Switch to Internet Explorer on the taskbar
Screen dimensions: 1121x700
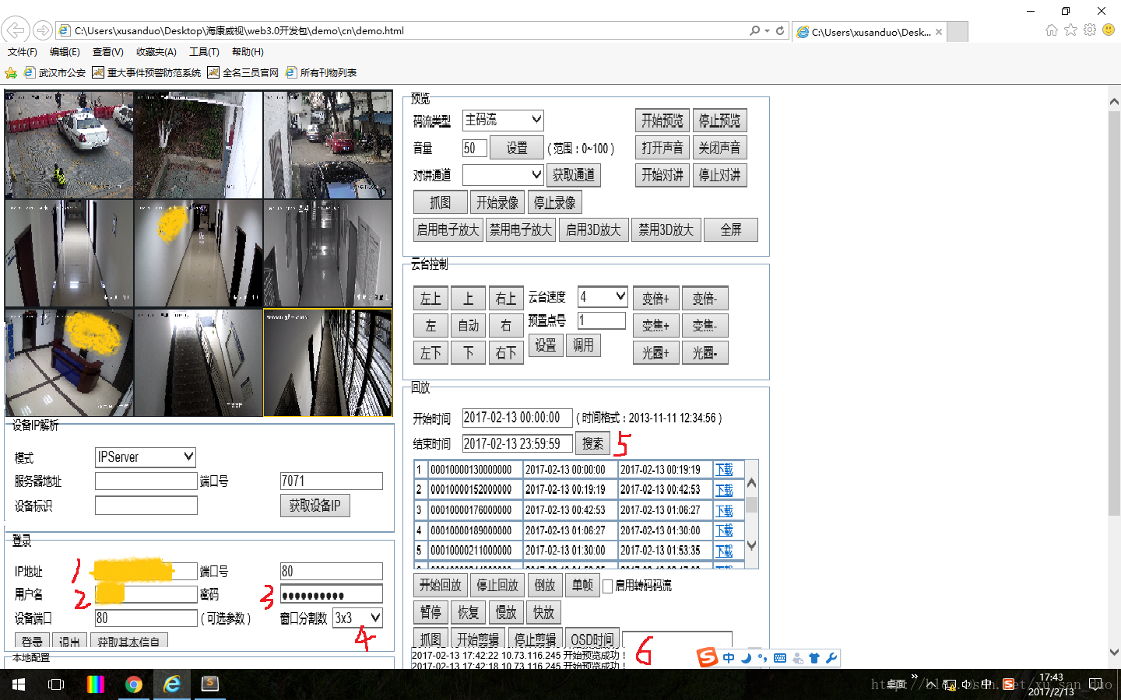pos(172,684)
